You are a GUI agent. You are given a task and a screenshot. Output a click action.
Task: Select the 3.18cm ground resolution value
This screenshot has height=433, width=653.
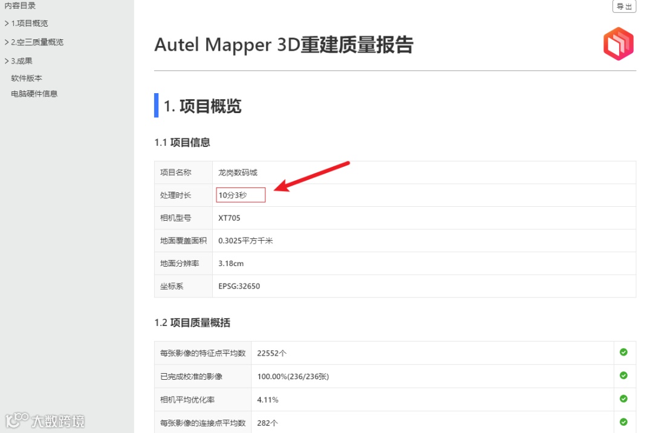pos(231,264)
